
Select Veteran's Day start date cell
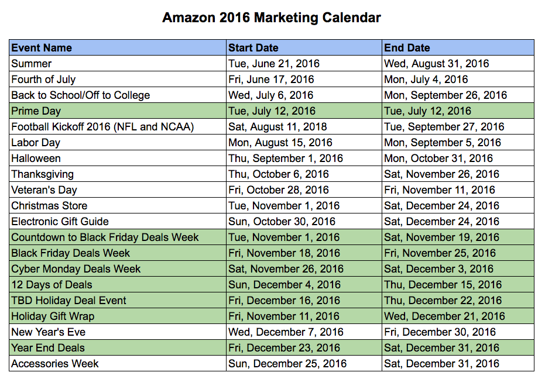point(304,190)
